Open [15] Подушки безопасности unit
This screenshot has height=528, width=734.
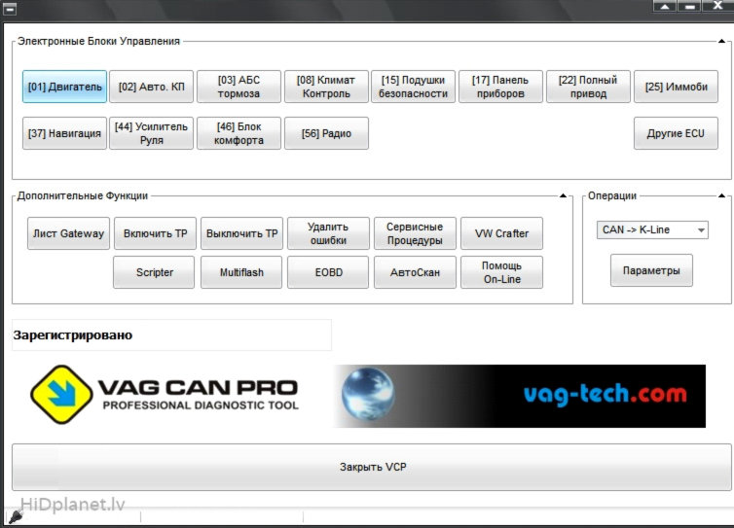pos(415,87)
